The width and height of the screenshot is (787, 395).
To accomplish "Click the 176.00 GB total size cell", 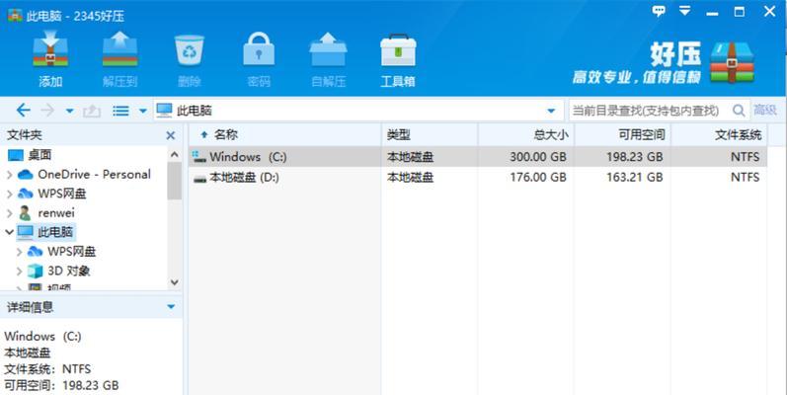I will (538, 177).
